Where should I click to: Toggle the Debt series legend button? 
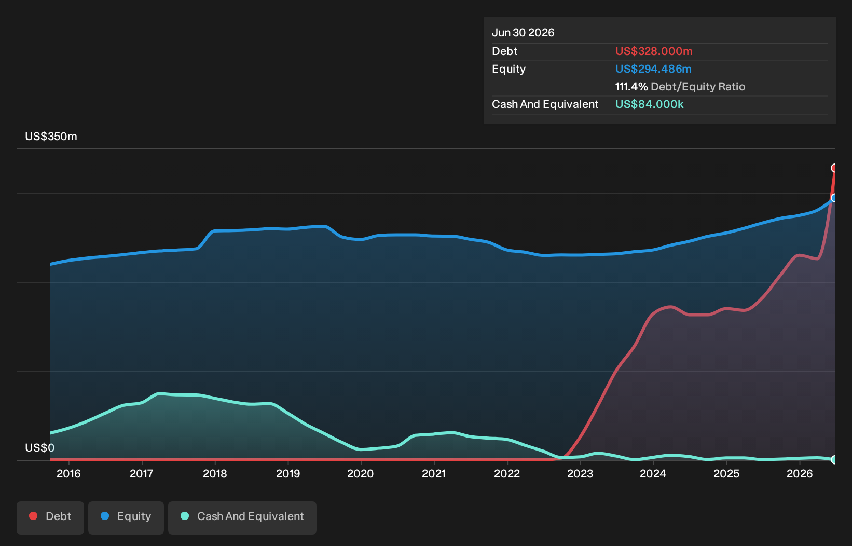[50, 517]
